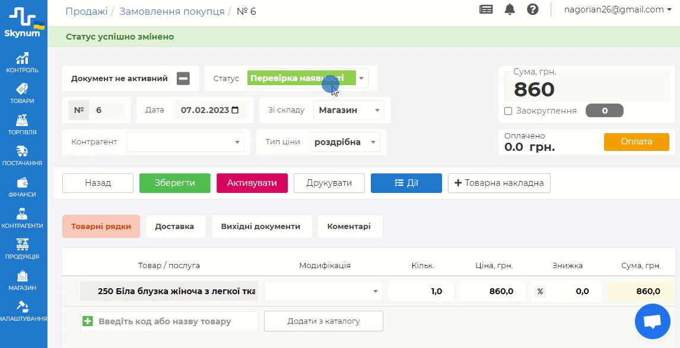Click the Товарна накладна button
The height and width of the screenshot is (348, 680).
(499, 183)
